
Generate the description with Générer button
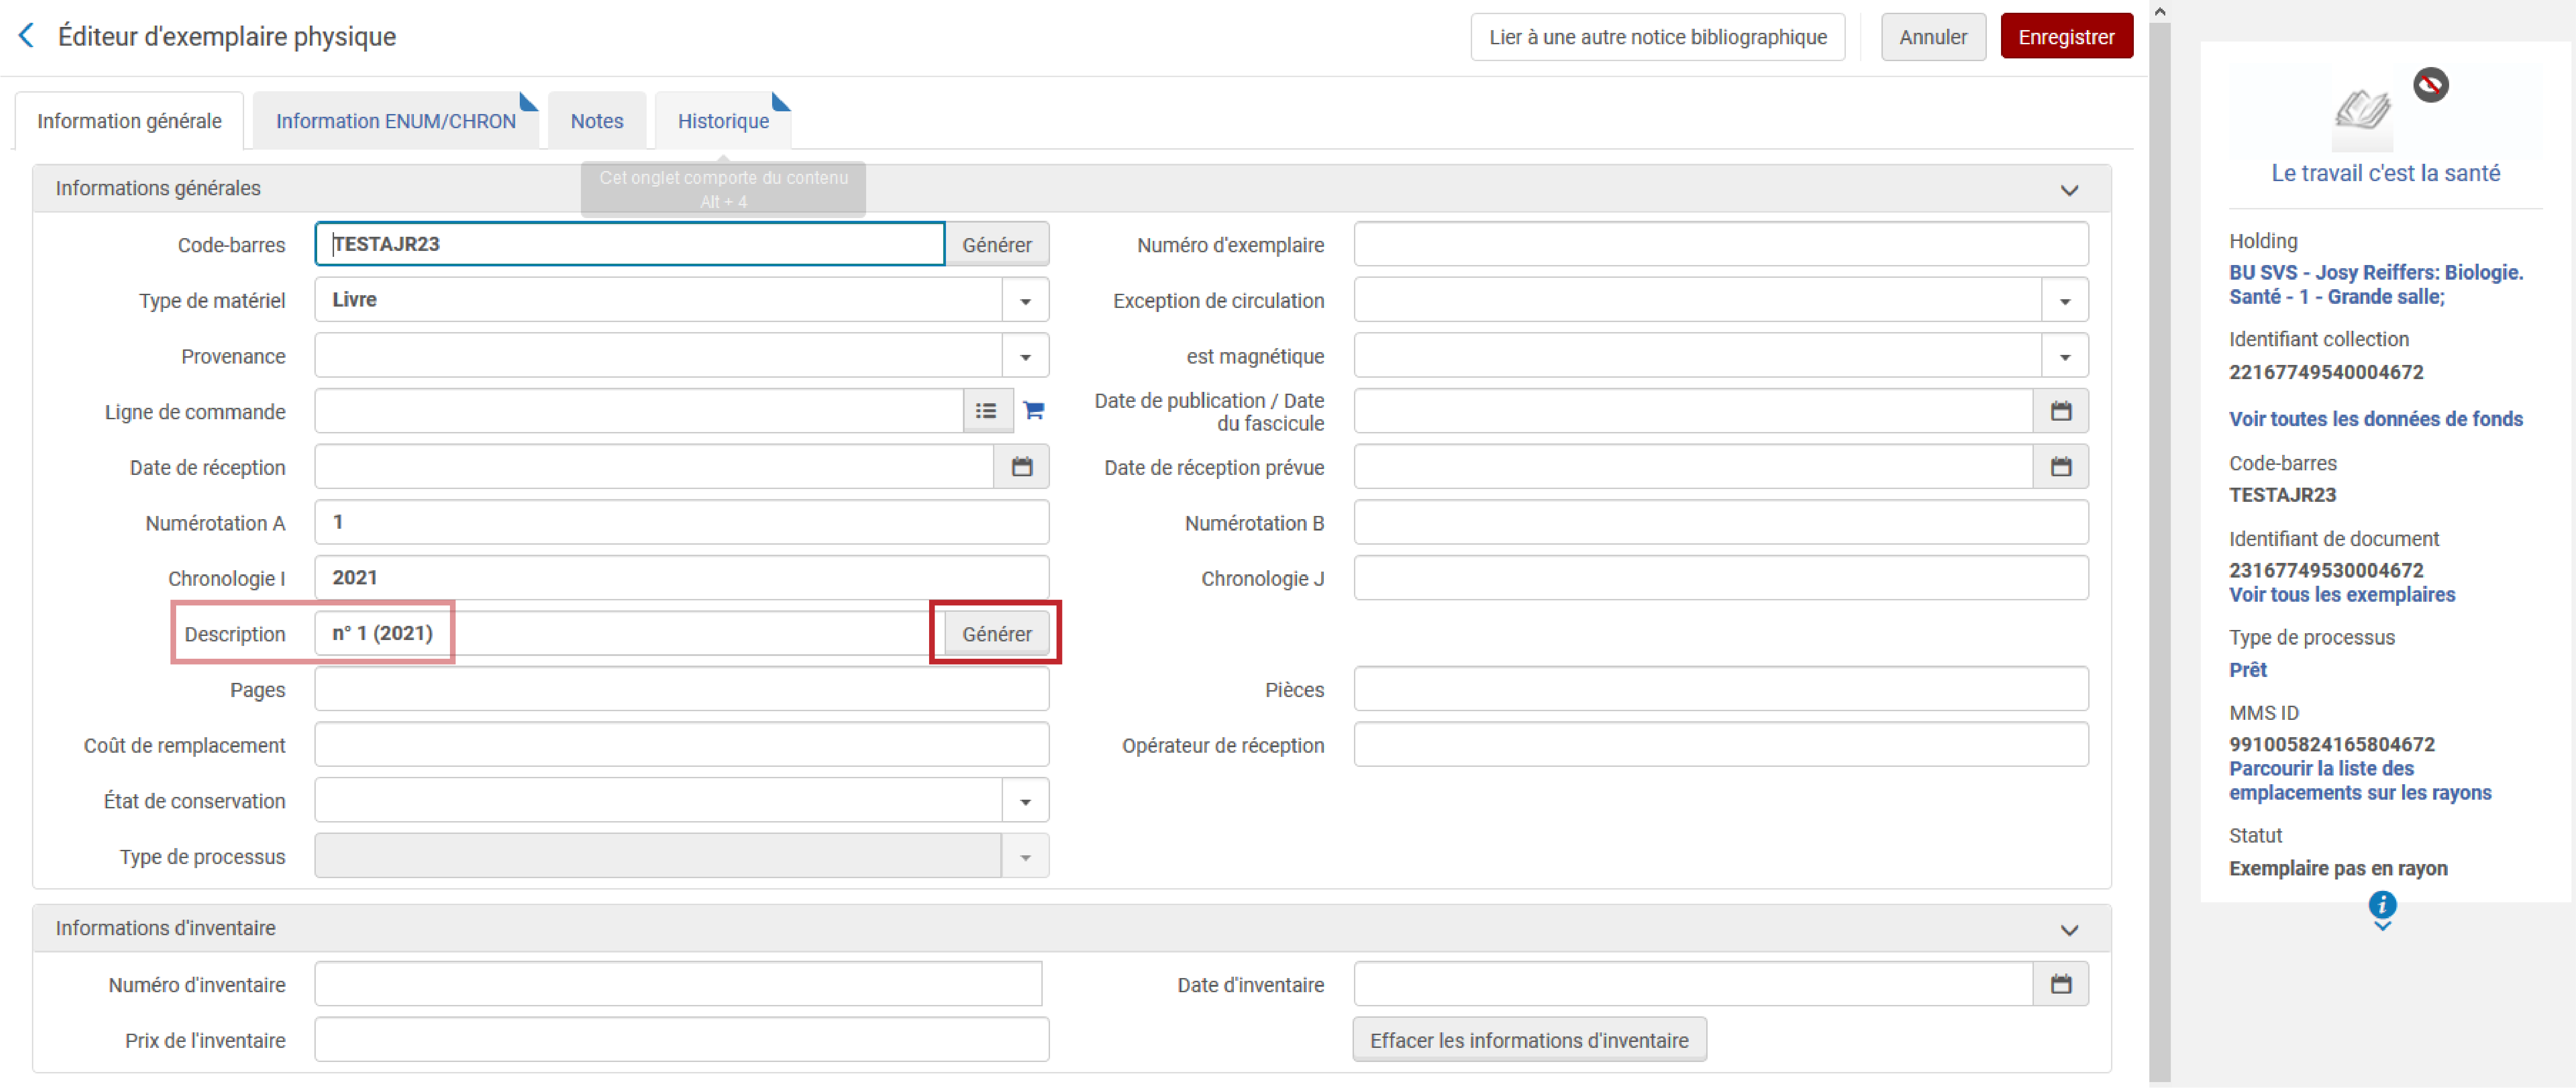997,634
